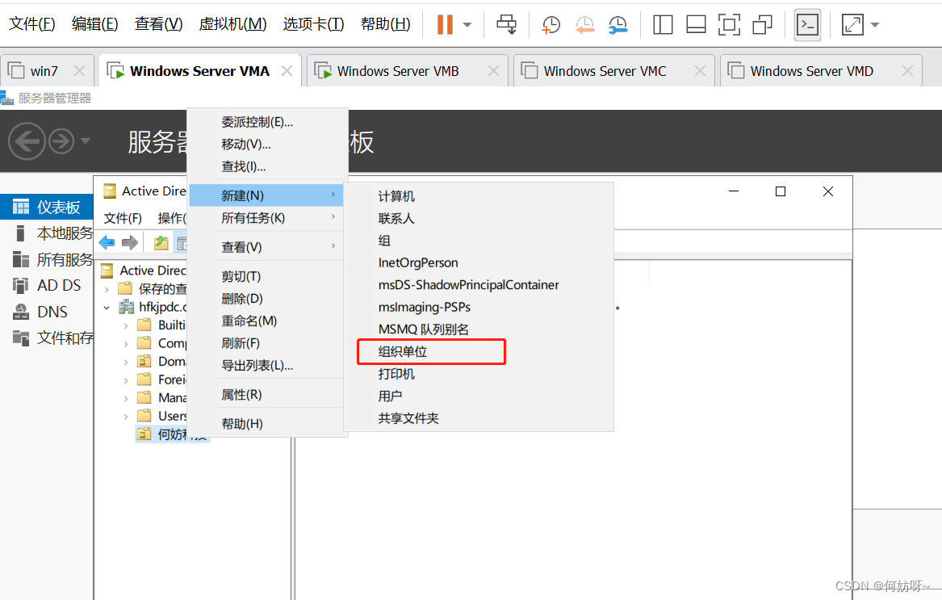This screenshot has width=942, height=600.
Task: Open the 虚拟机(M) menu
Action: pyautogui.click(x=232, y=24)
